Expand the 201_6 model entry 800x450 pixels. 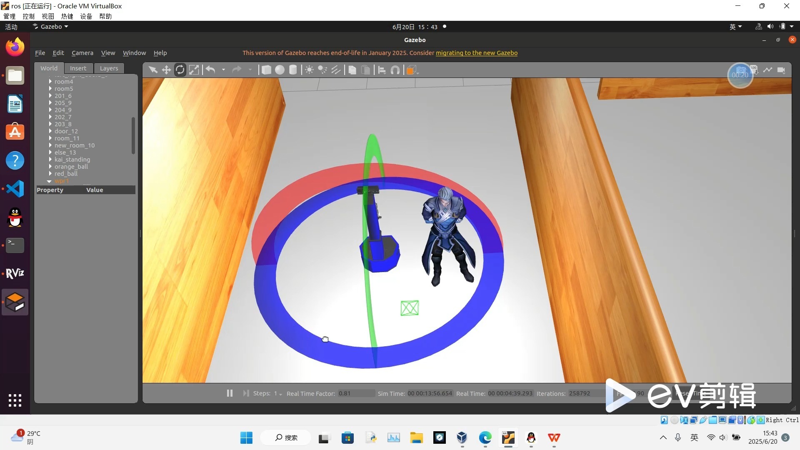50,96
